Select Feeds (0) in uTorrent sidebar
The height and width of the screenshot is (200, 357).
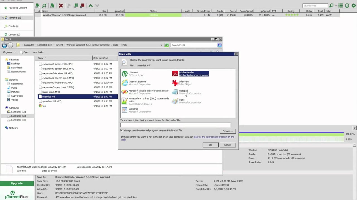pyautogui.click(x=11, y=26)
